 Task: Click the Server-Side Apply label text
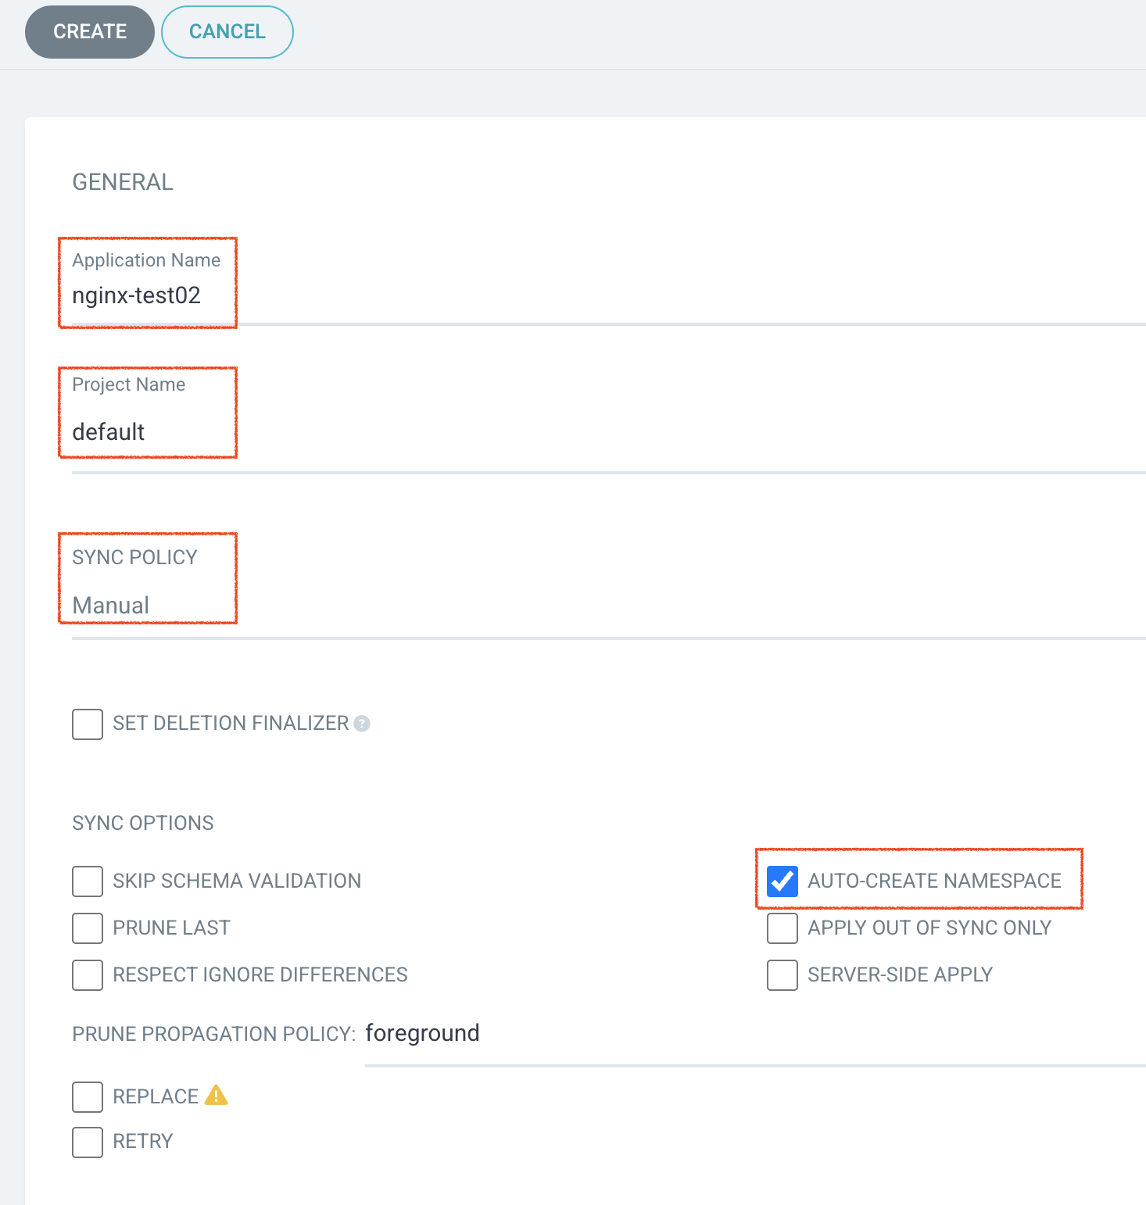click(900, 975)
